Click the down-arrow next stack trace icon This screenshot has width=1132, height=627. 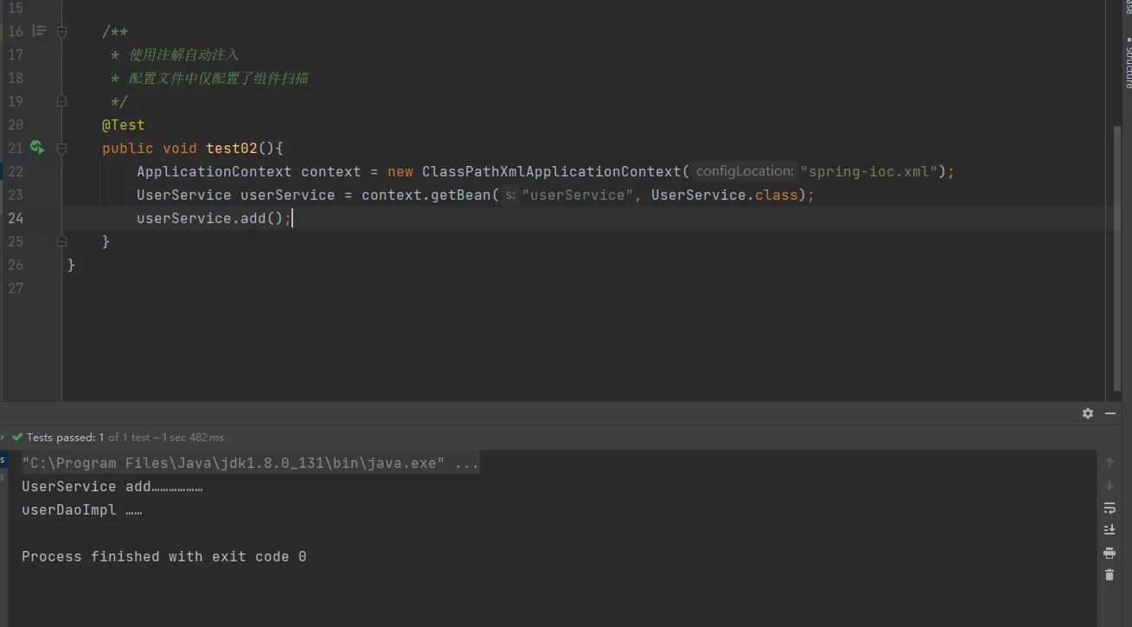[1110, 485]
